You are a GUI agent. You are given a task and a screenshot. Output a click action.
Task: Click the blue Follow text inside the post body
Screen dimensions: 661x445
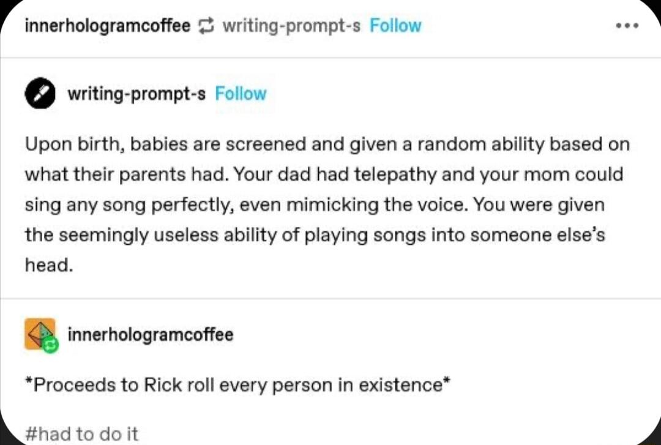point(241,93)
